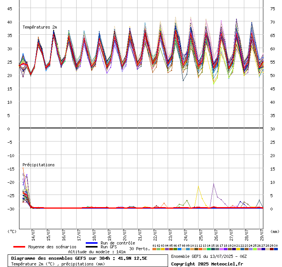
Task: Click the 'Copyright 2025 Meteociel.fr' text
Action: 207,264
